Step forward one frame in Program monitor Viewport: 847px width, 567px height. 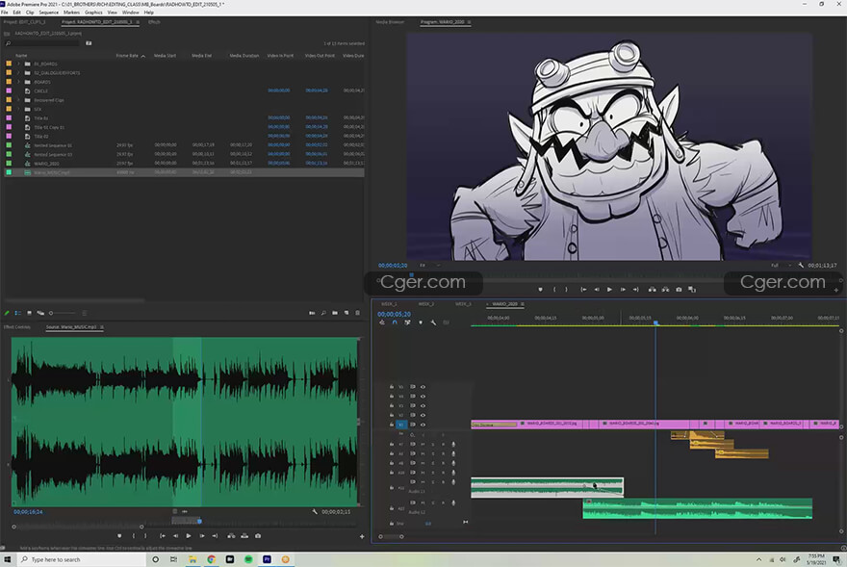[623, 290]
